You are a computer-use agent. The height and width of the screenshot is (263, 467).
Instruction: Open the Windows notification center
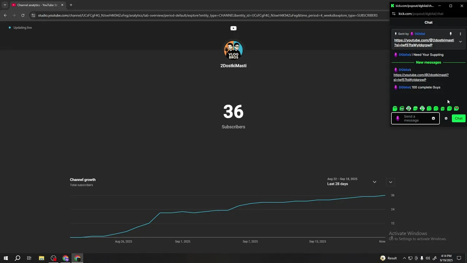click(459, 258)
